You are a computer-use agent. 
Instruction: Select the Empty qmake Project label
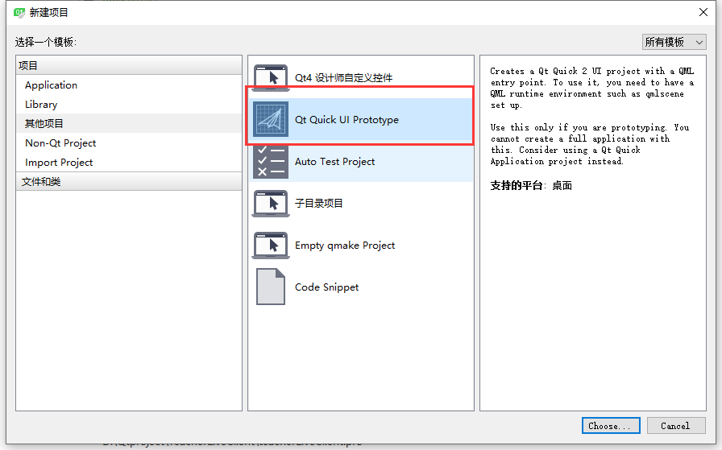point(345,246)
